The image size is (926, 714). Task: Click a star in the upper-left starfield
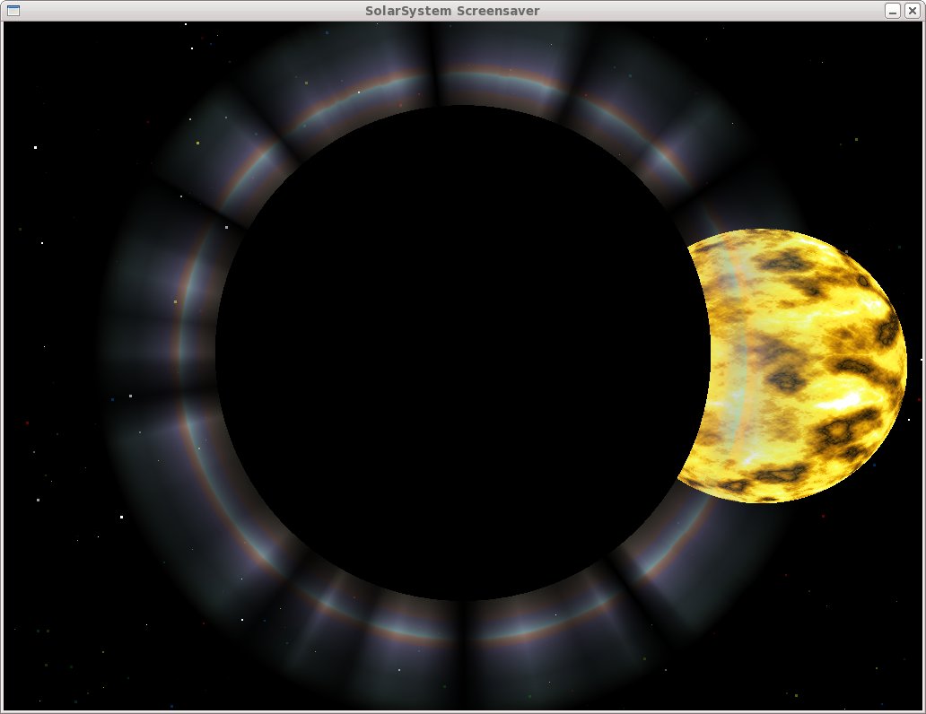pyautogui.click(x=34, y=146)
